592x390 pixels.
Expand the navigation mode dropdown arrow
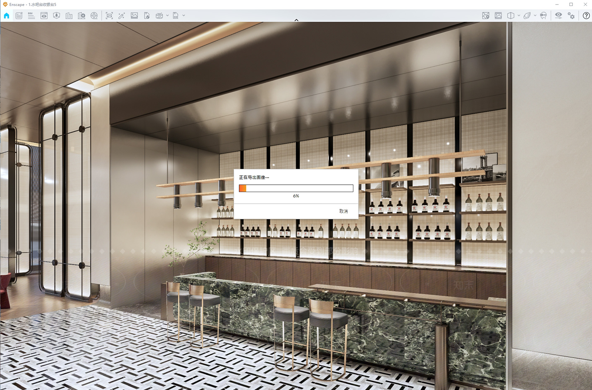(535, 16)
